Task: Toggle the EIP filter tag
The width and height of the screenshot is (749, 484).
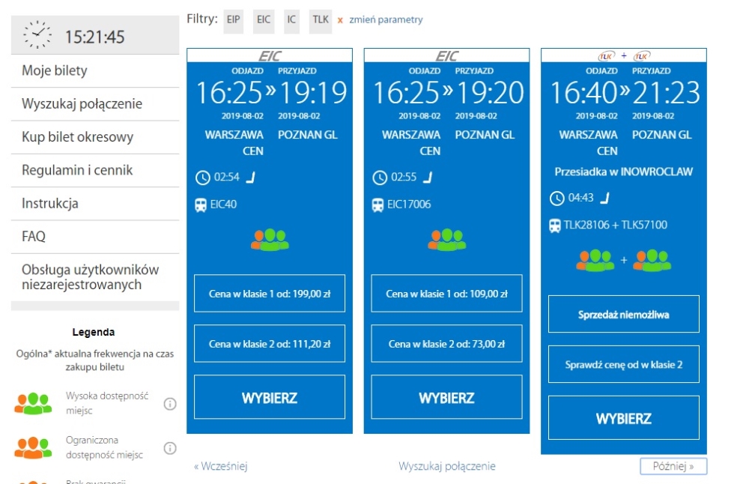Action: [234, 20]
